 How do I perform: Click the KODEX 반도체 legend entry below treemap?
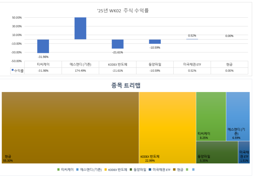coord(116,170)
